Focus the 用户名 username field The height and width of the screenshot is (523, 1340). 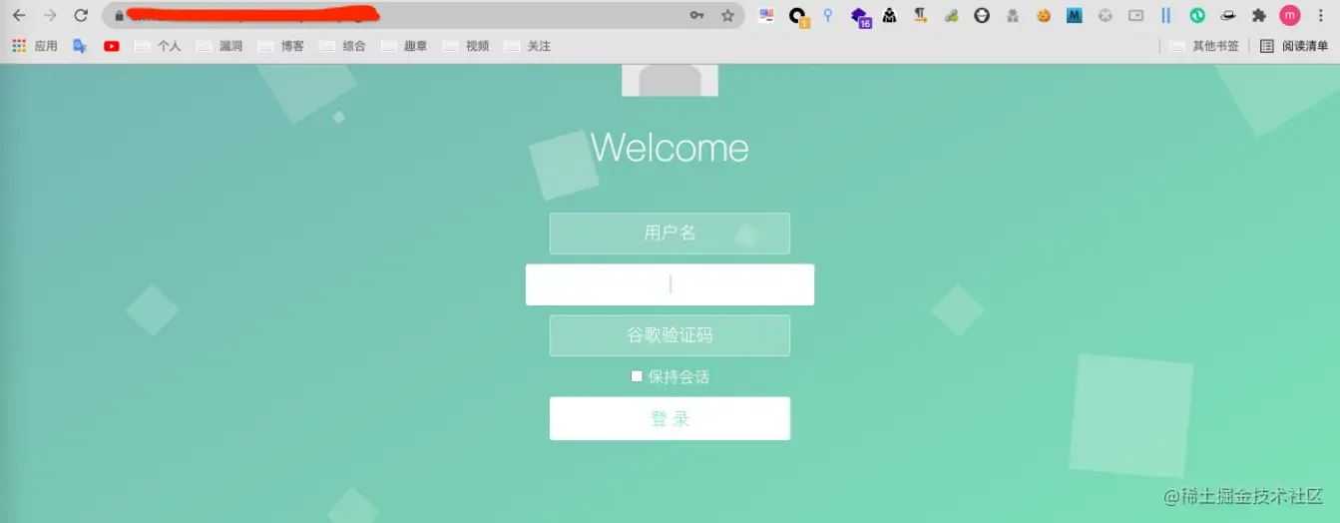click(670, 234)
